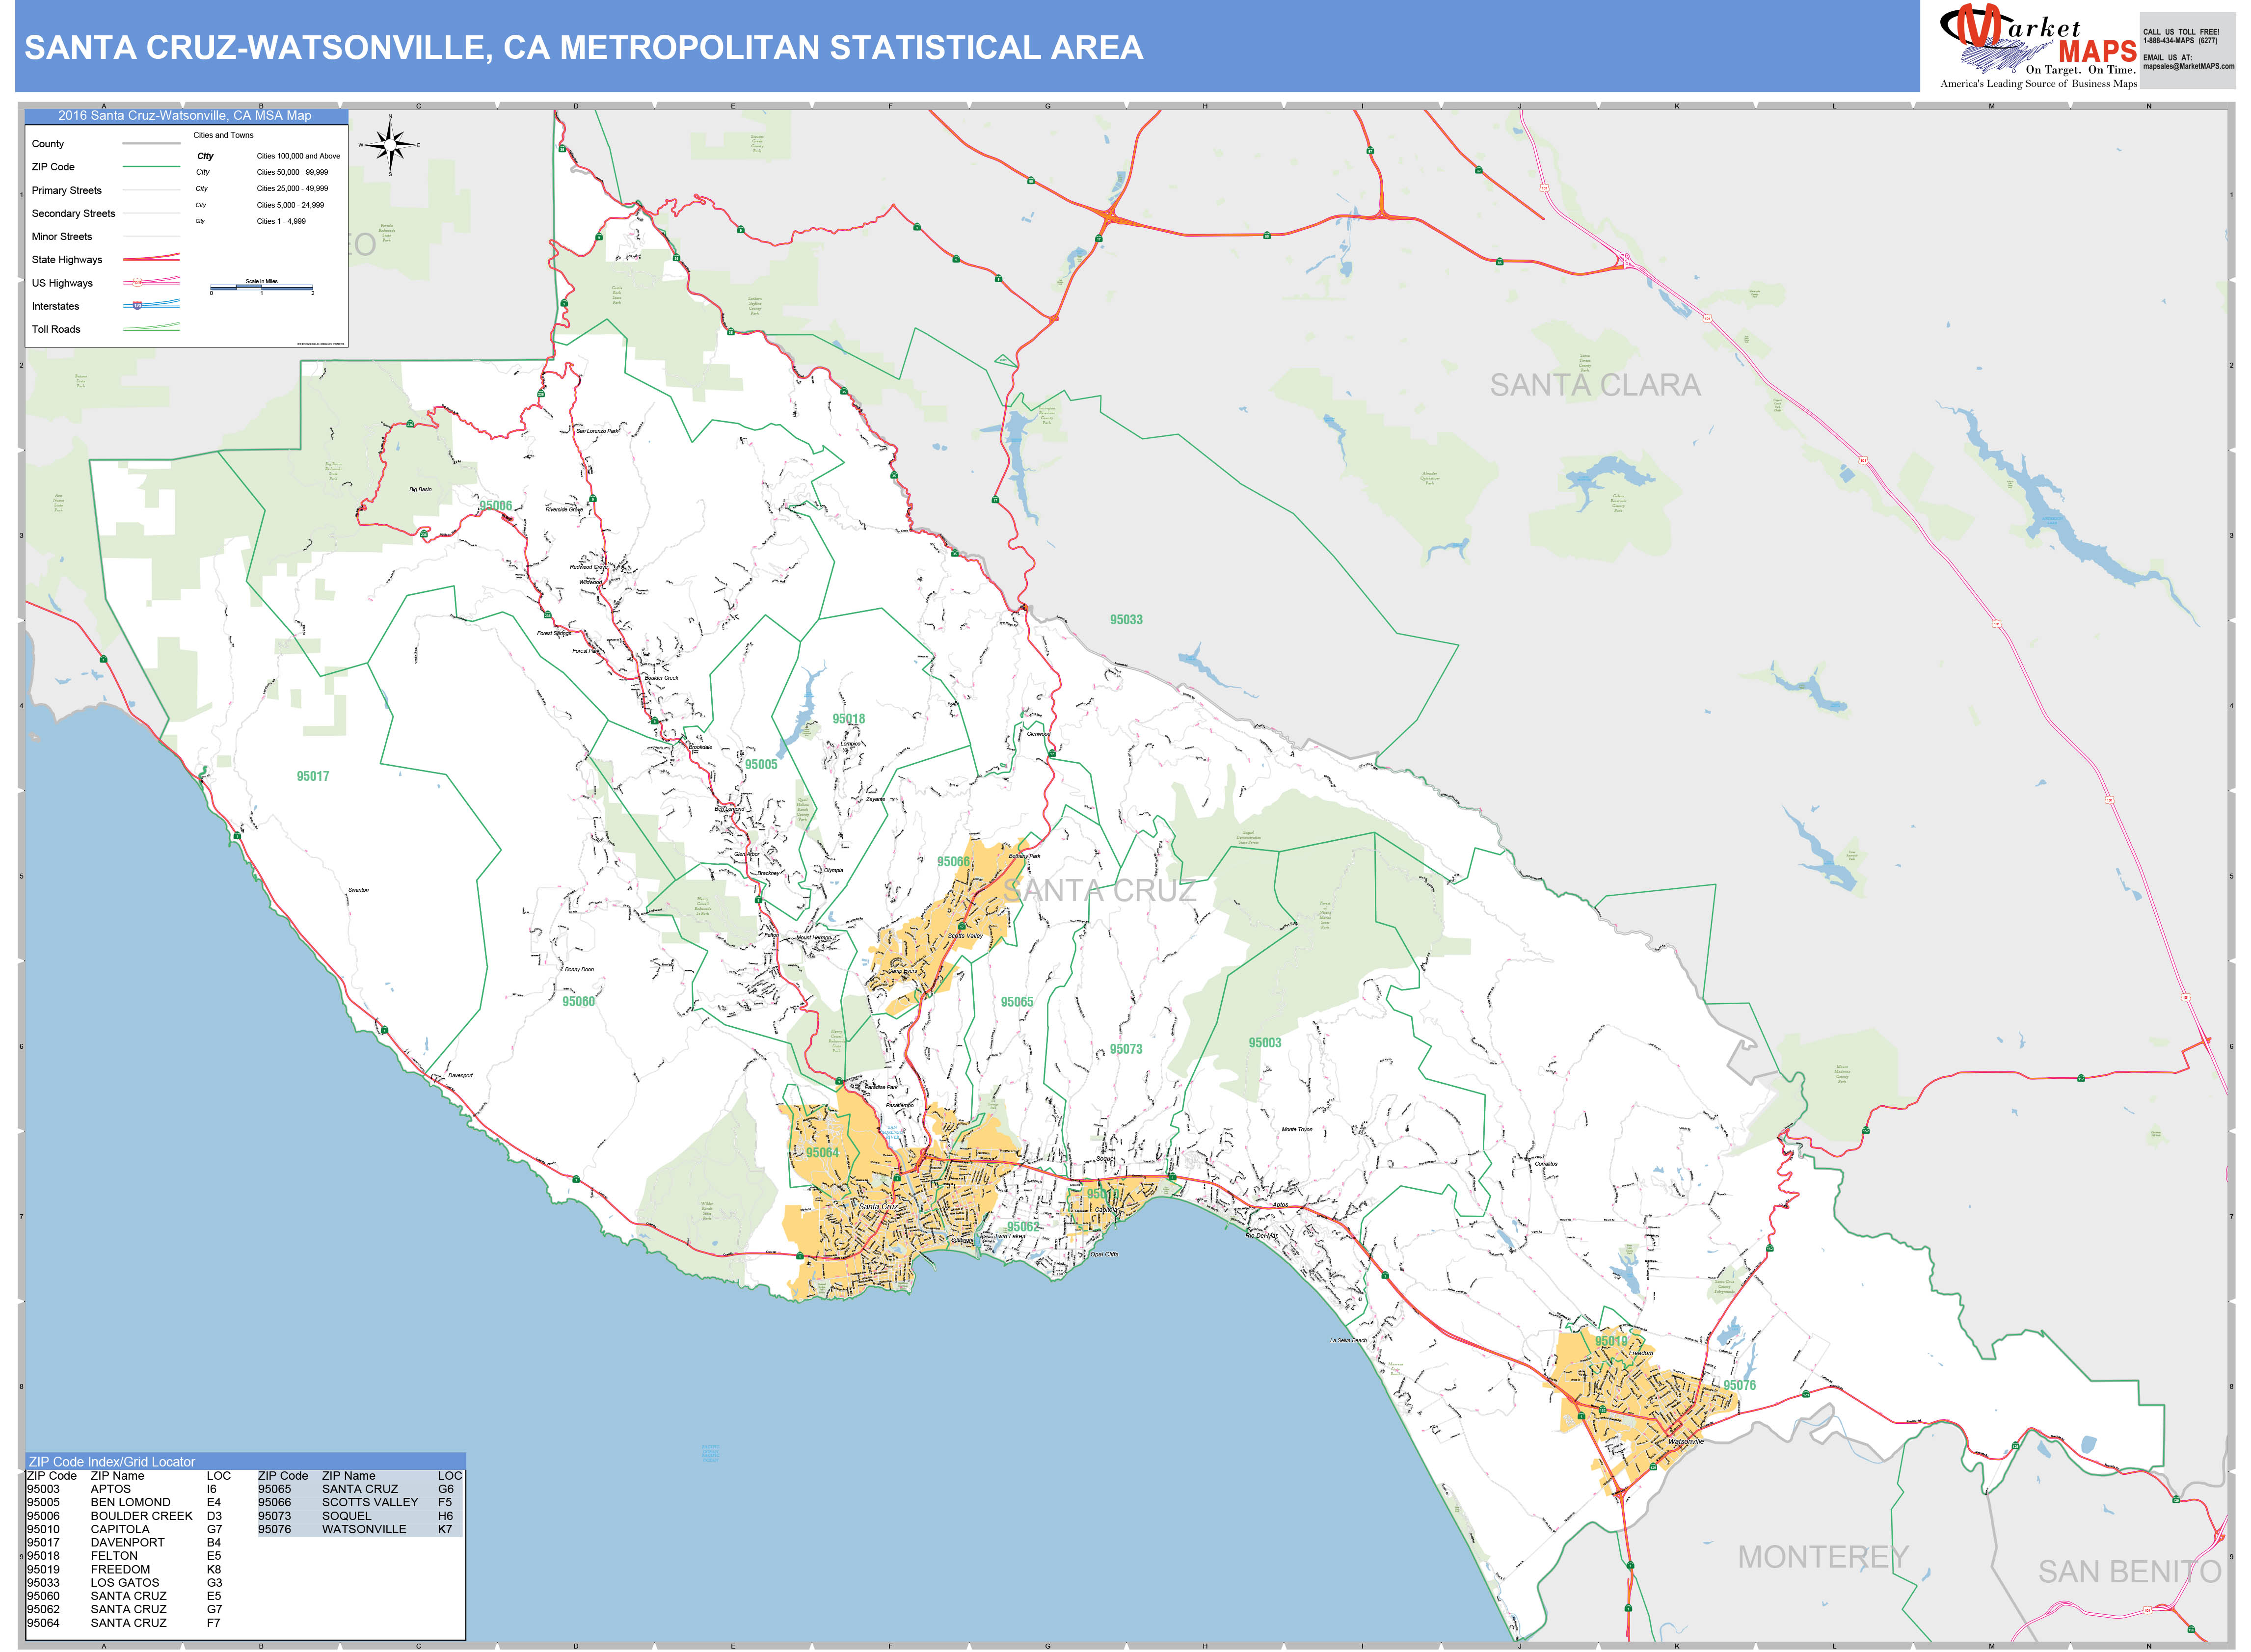This screenshot has height=1652, width=2251.
Task: Click the Scale in Miles bar
Action: point(262,287)
